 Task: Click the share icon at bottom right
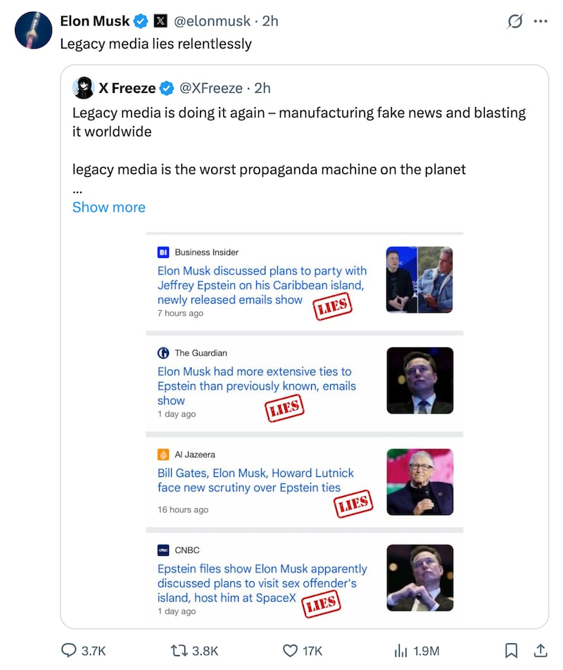click(542, 650)
